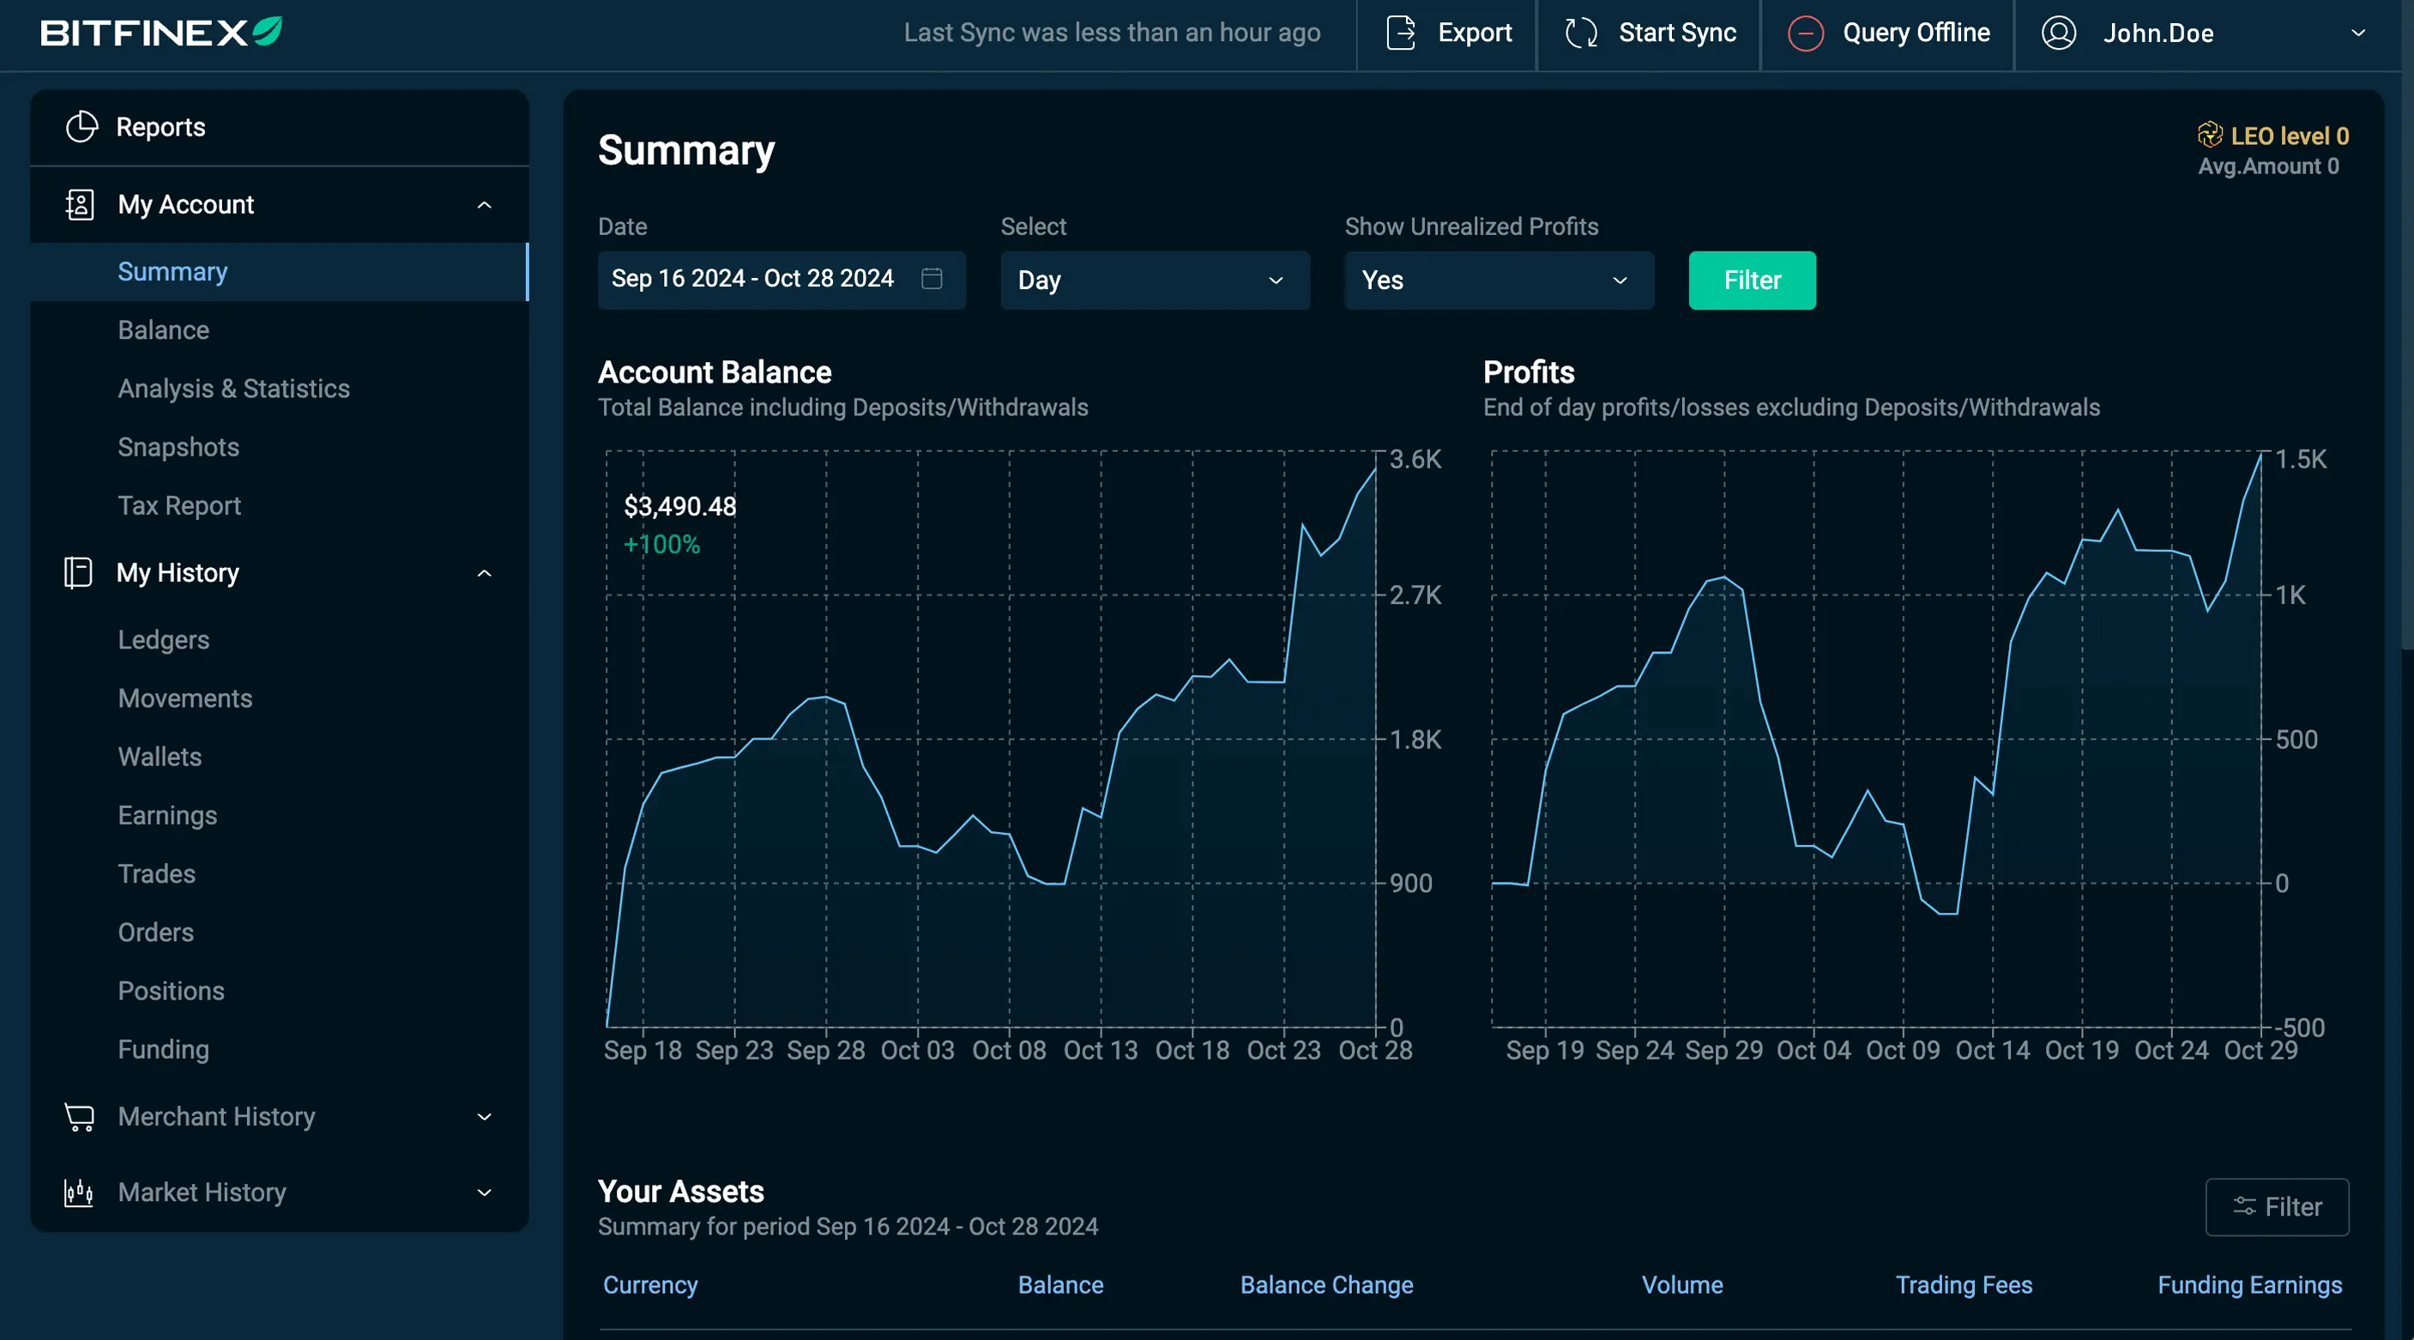Click the My History book icon
Image resolution: width=2414 pixels, height=1340 pixels.
[78, 572]
